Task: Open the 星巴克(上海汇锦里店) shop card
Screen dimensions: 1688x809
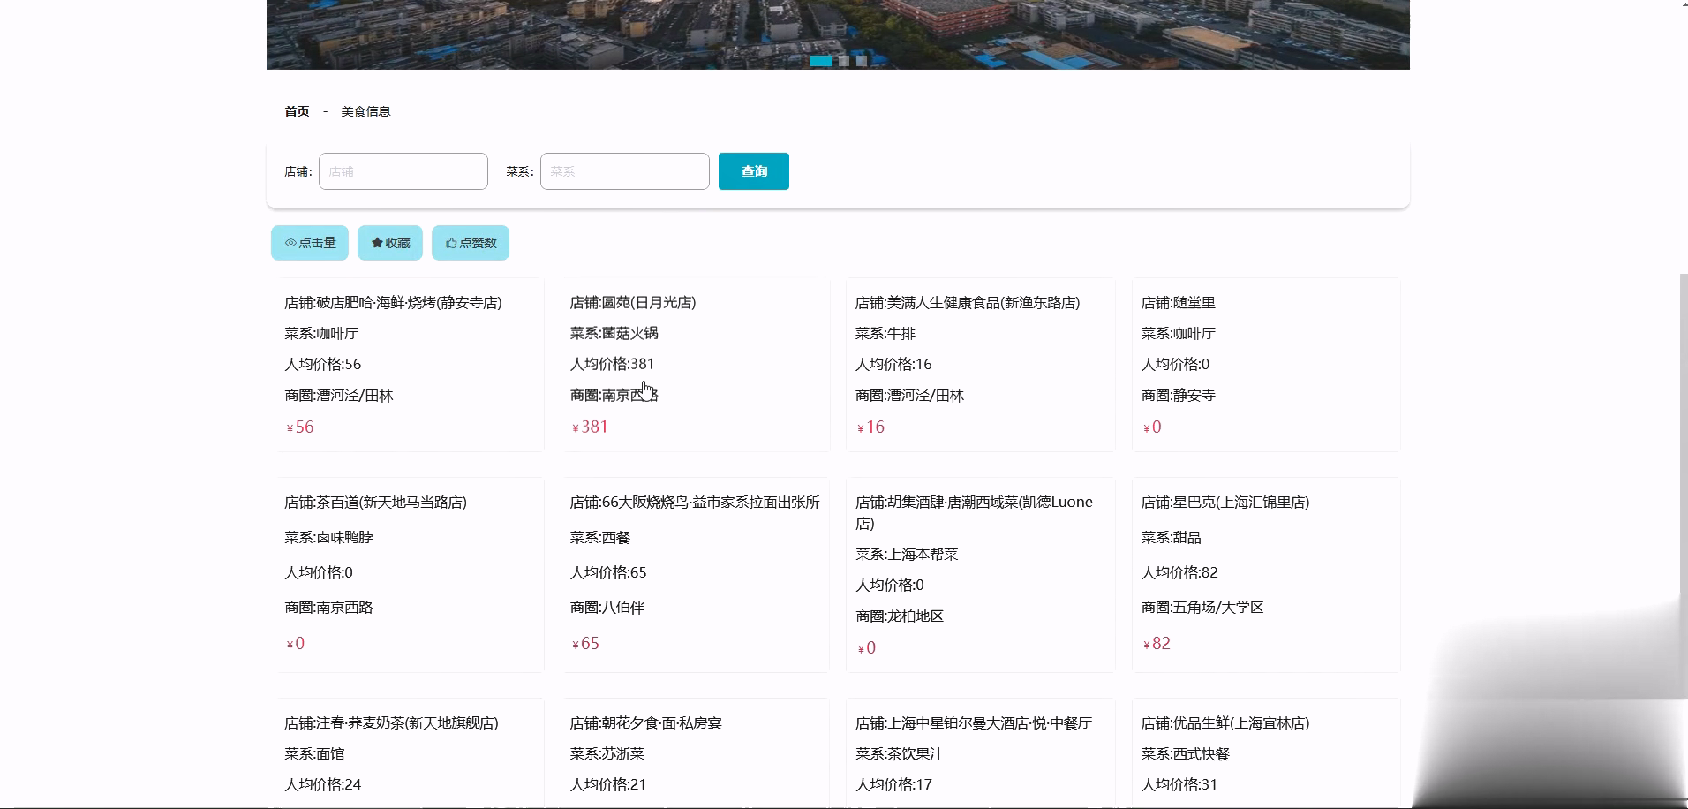Action: coord(1266,575)
